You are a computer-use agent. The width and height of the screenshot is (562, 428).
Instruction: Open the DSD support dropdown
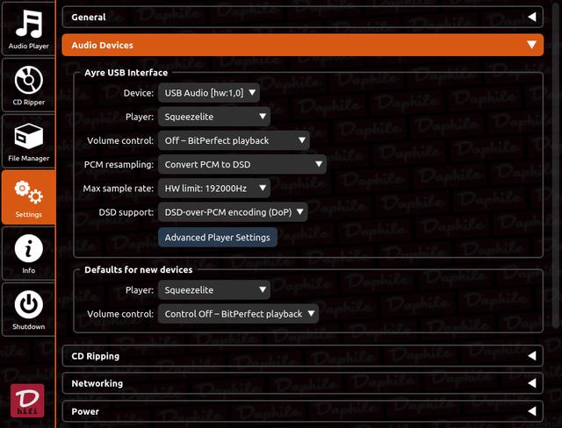(233, 211)
